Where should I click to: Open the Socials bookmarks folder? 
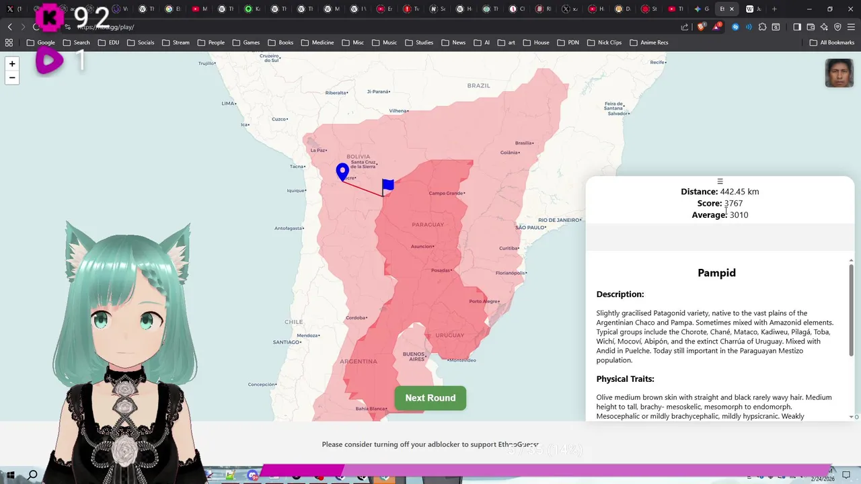140,42
